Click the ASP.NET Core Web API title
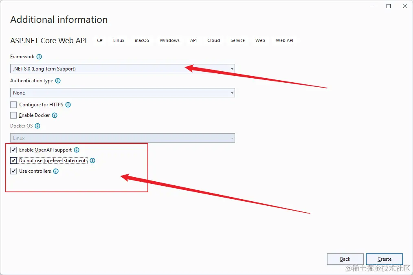413x275 pixels. [48, 41]
